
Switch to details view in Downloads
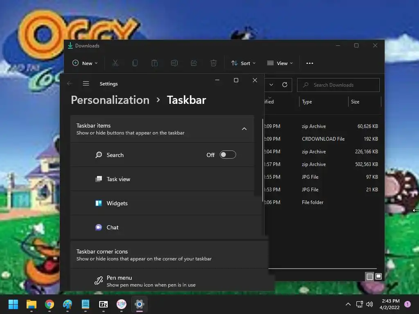pyautogui.click(x=369, y=277)
